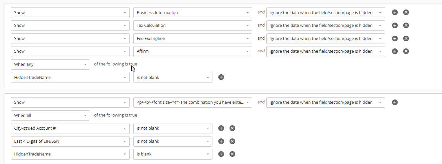Remove the Business Information show action
The width and height of the screenshot is (442, 164).
pos(406,12)
